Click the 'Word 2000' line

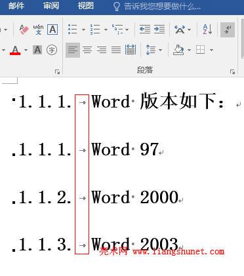(135, 197)
